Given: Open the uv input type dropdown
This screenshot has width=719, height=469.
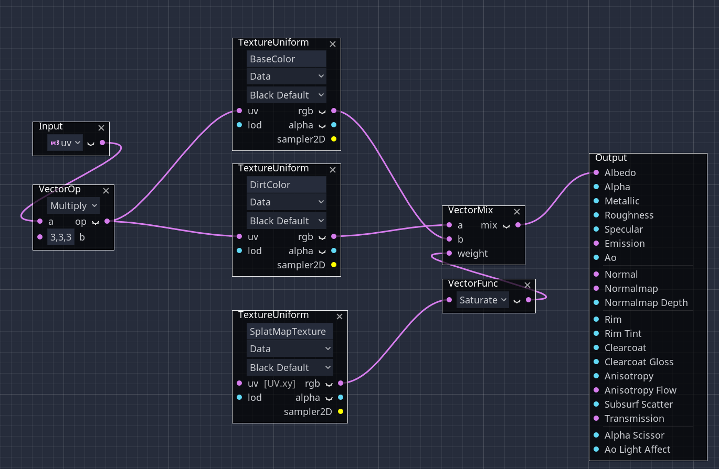Looking at the screenshot, I should click(x=65, y=143).
